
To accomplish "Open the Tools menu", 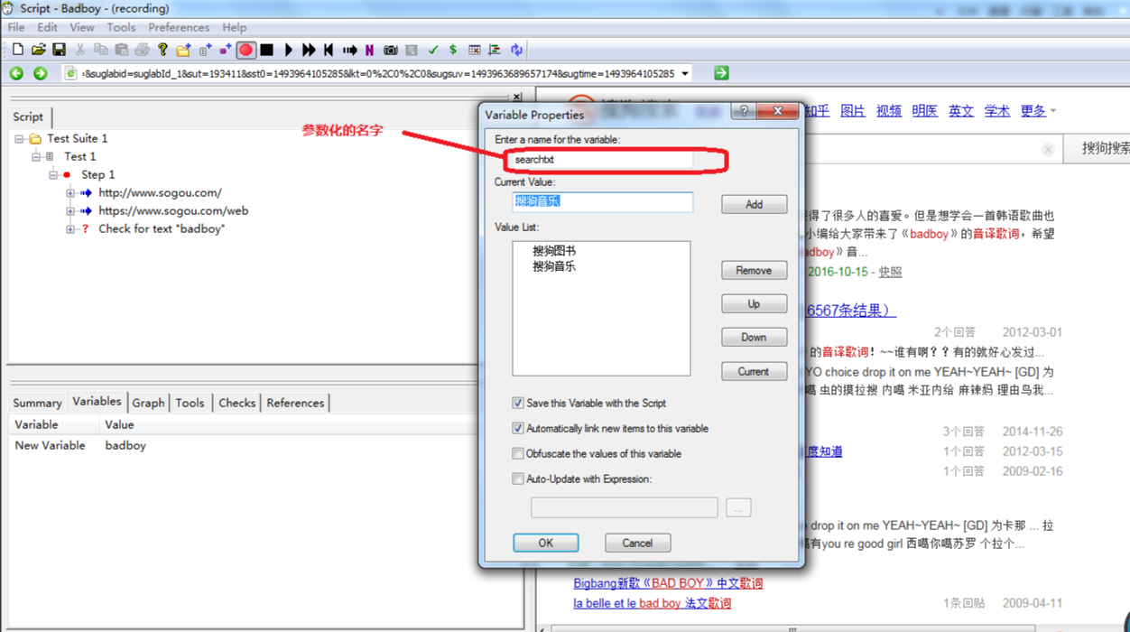I will pyautogui.click(x=121, y=27).
